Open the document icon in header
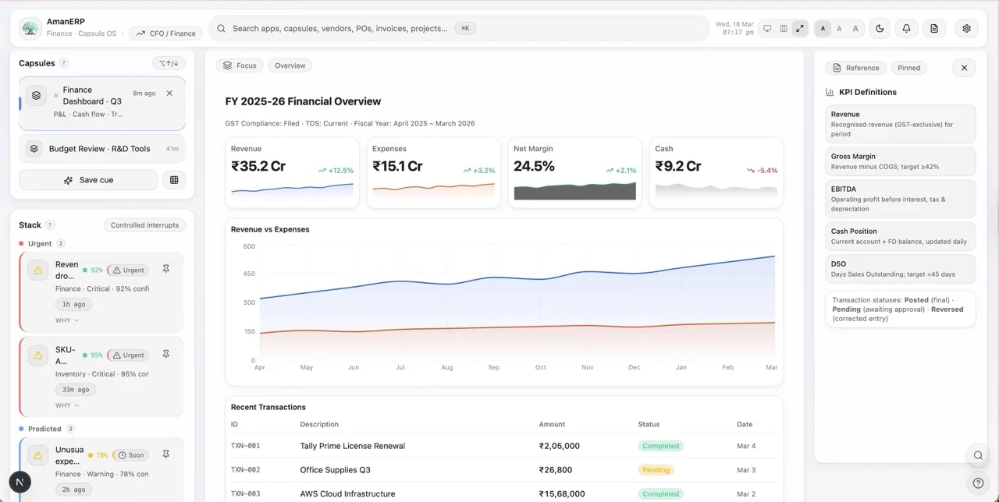The width and height of the screenshot is (999, 502). (x=934, y=28)
